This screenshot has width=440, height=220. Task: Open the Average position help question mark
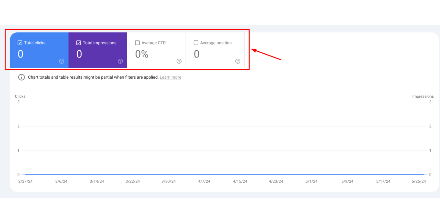(x=238, y=61)
